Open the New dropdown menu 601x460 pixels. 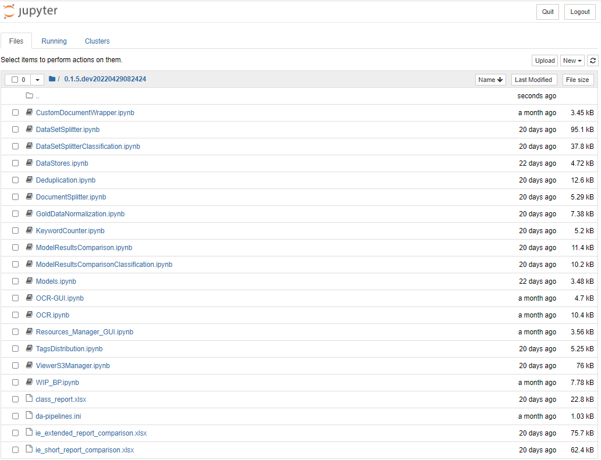572,60
